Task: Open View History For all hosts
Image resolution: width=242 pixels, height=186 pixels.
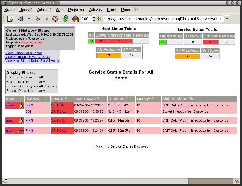Action: tap(24, 53)
